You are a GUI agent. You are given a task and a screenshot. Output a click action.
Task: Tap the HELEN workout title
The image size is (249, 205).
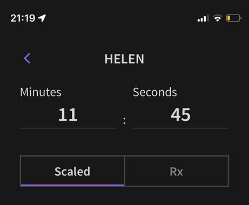tap(124, 59)
